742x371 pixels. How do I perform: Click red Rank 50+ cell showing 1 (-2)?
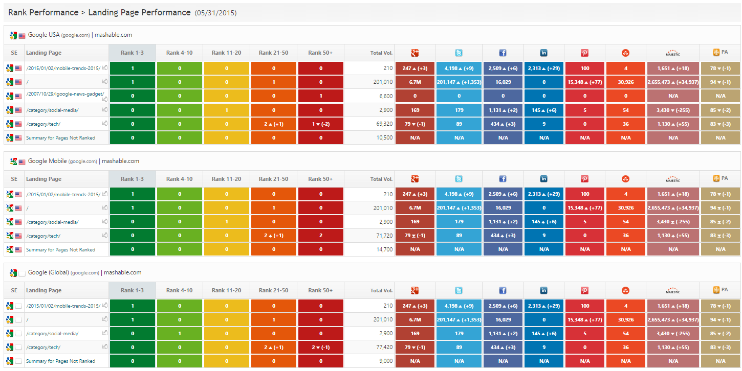point(321,124)
